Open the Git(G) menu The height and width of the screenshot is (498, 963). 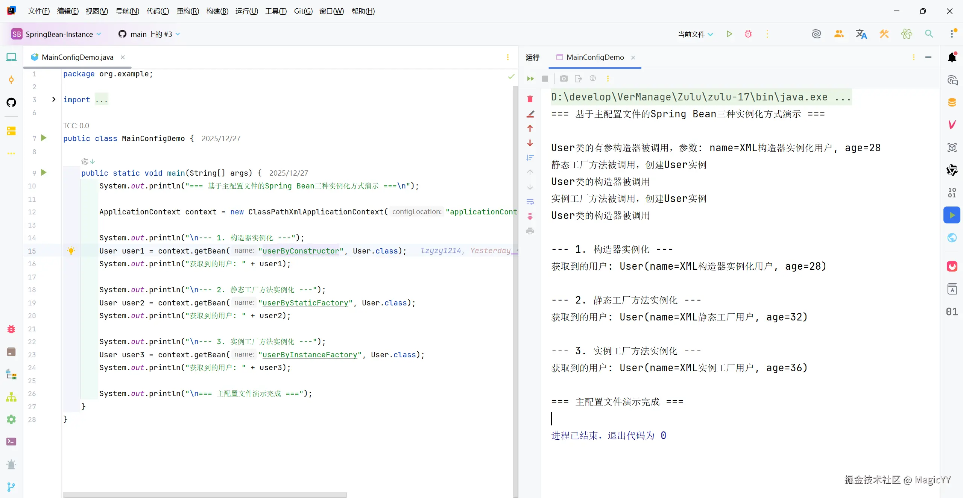coord(303,11)
